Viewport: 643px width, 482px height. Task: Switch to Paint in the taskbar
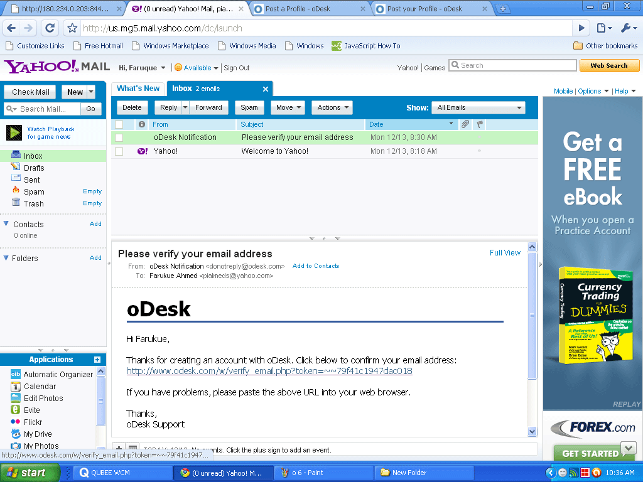(323, 473)
